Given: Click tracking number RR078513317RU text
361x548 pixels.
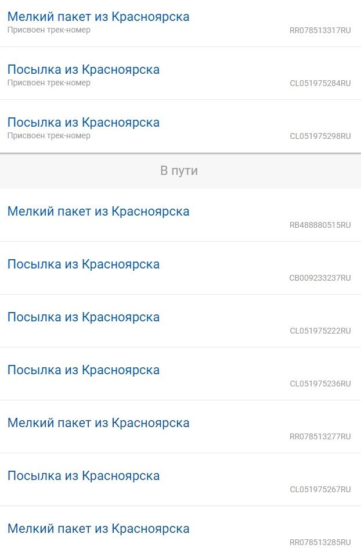Looking at the screenshot, I should [319, 31].
